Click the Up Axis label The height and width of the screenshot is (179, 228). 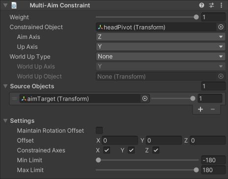click(x=28, y=47)
